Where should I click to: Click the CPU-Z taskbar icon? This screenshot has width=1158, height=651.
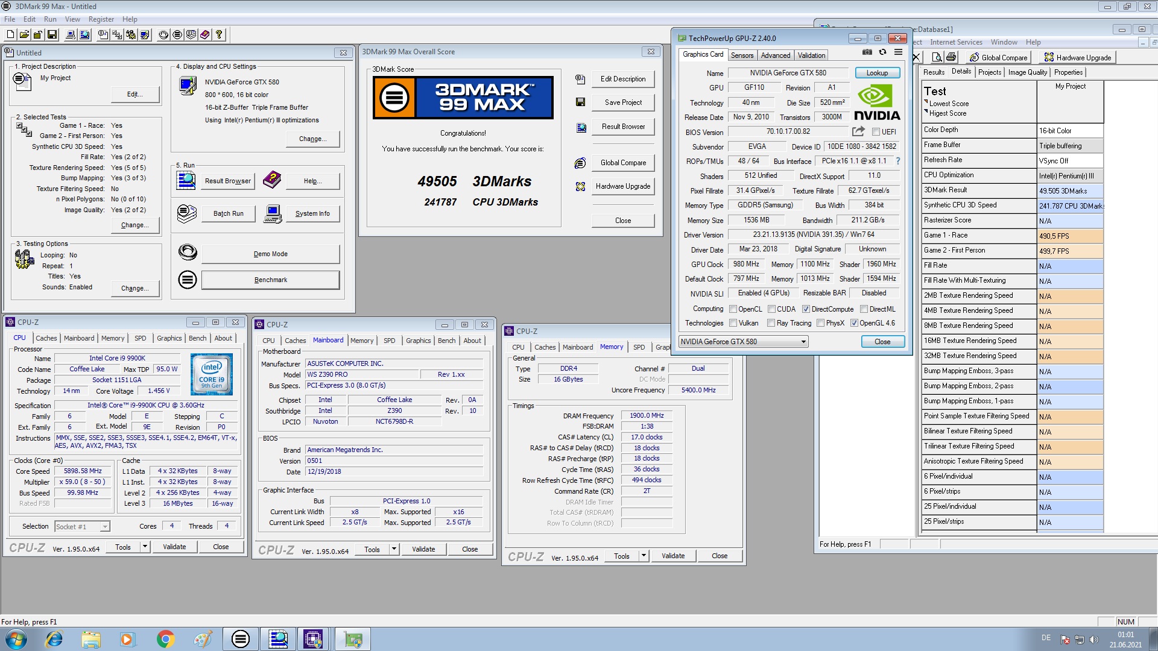(x=313, y=639)
